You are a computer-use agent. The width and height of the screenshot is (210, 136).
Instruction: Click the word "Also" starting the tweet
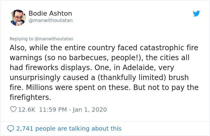(x=17, y=48)
